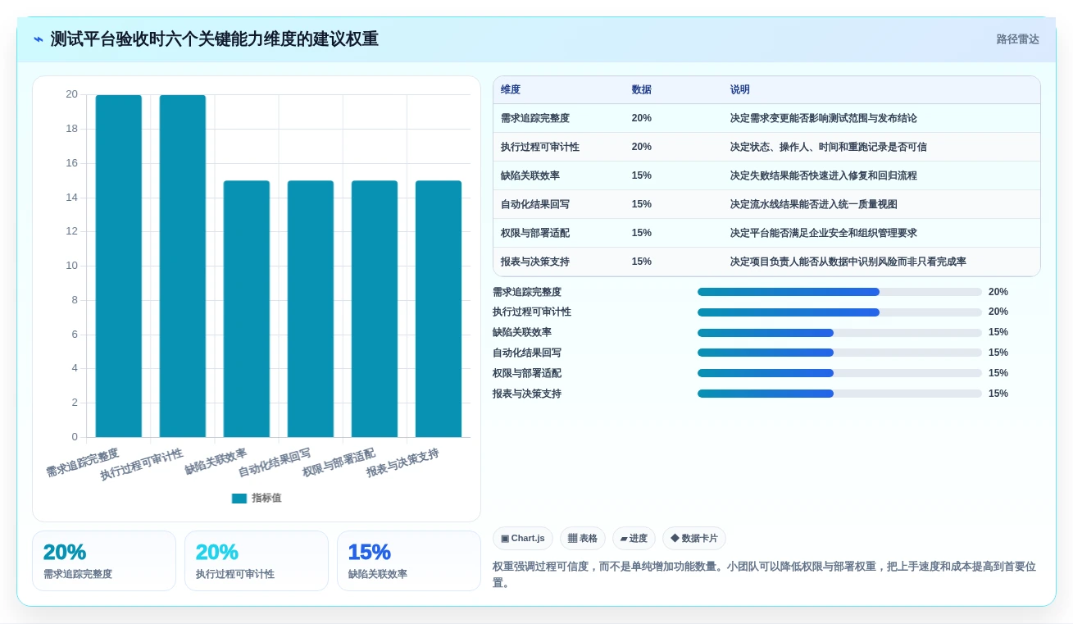Select the 表格 tag chip
This screenshot has height=624, width=1073.
(583, 539)
